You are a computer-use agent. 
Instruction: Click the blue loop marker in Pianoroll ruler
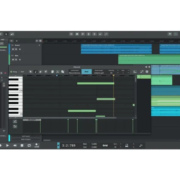[x=57, y=76]
